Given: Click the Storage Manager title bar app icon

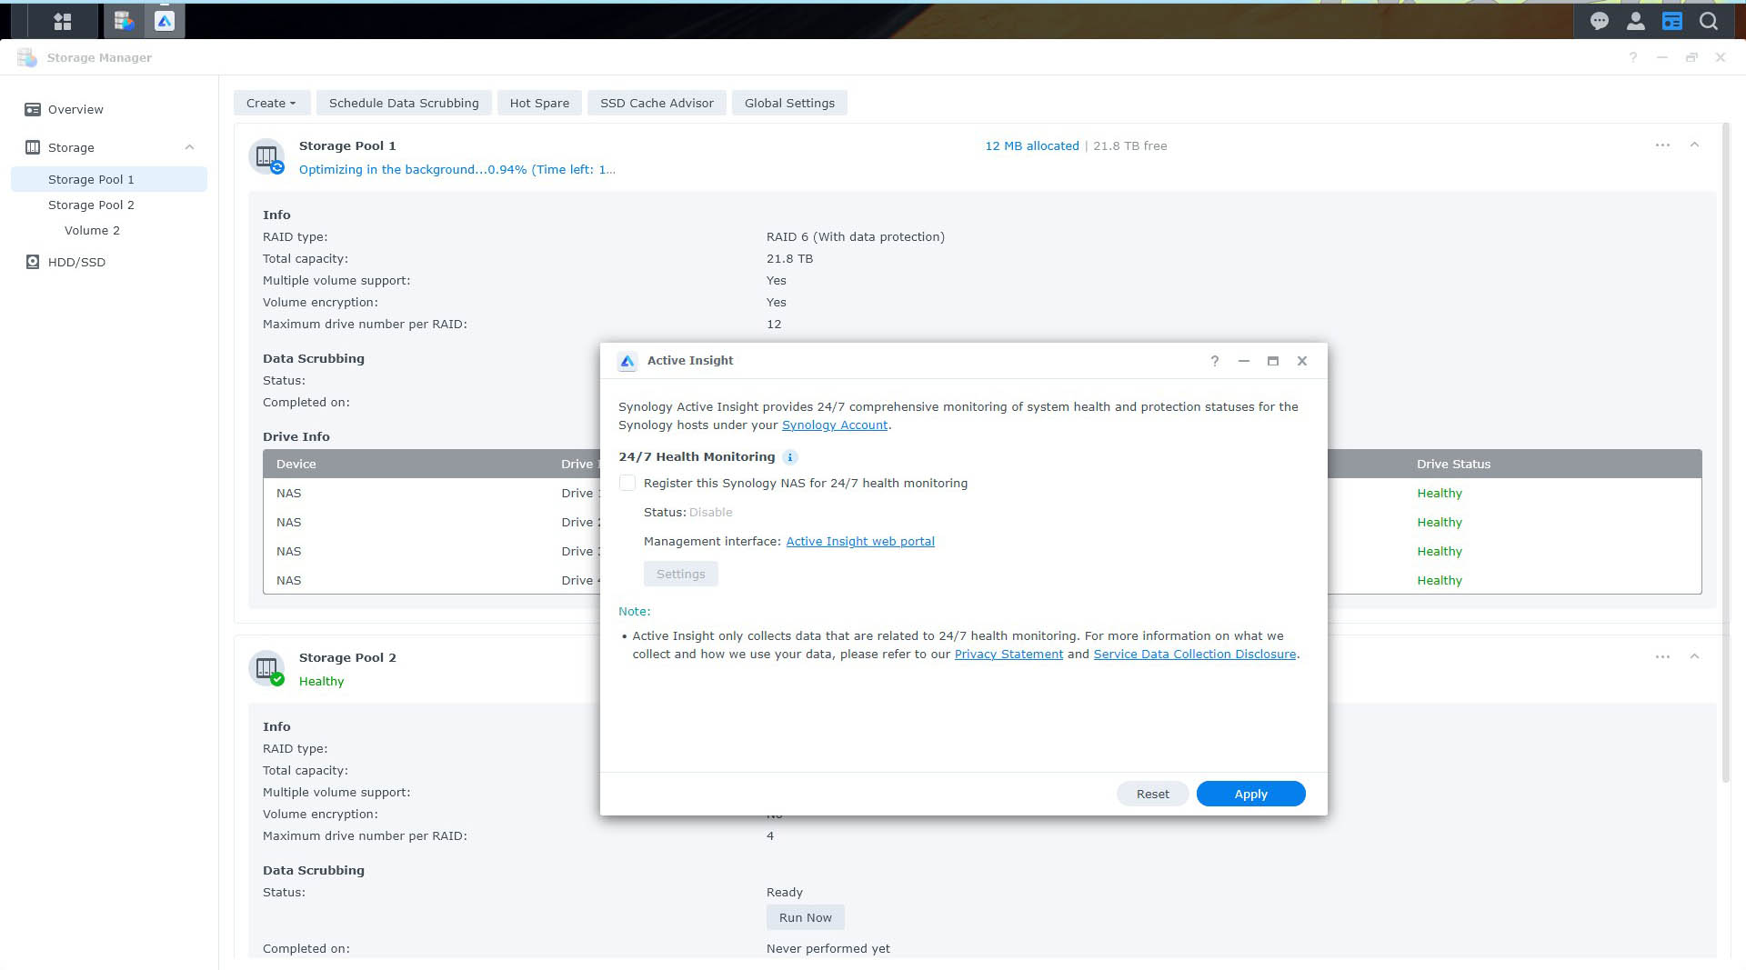Looking at the screenshot, I should pyautogui.click(x=27, y=57).
